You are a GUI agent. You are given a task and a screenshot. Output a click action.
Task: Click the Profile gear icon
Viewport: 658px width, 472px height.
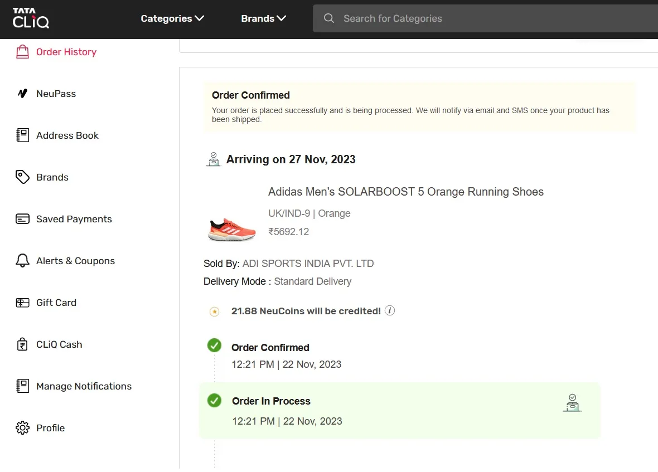23,427
